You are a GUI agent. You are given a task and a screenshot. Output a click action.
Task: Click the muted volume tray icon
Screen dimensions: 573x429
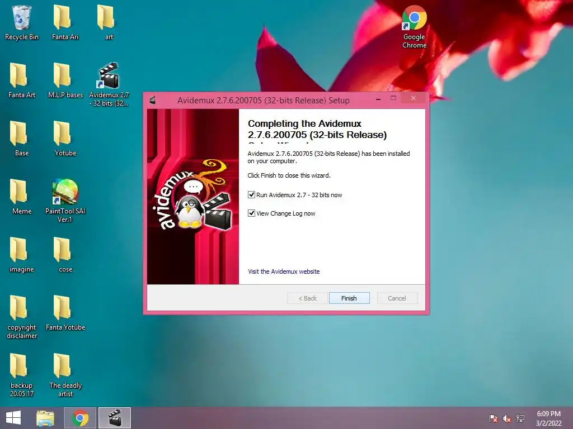pos(506,418)
